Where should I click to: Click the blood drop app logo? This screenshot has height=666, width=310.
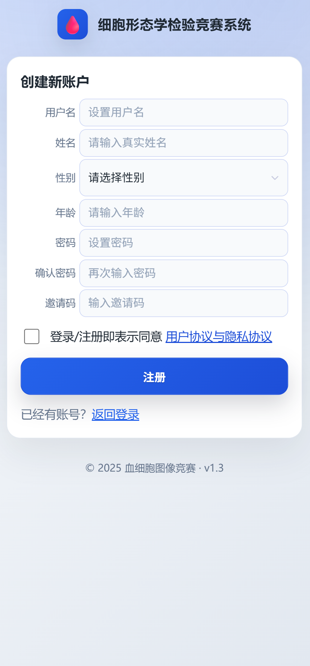[73, 24]
